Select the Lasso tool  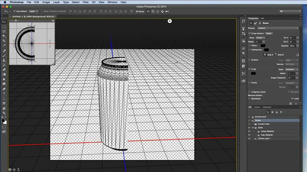(x=4, y=31)
